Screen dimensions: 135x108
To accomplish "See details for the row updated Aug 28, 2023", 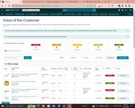I will pyautogui.click(x=123, y=98).
